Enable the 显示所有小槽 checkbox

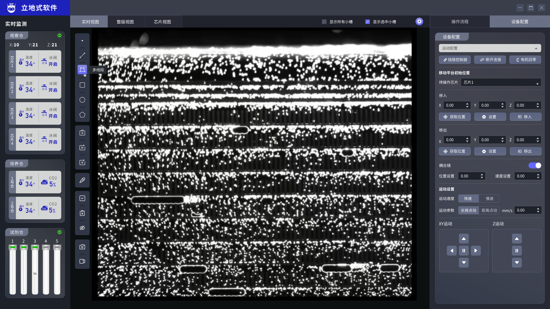324,22
